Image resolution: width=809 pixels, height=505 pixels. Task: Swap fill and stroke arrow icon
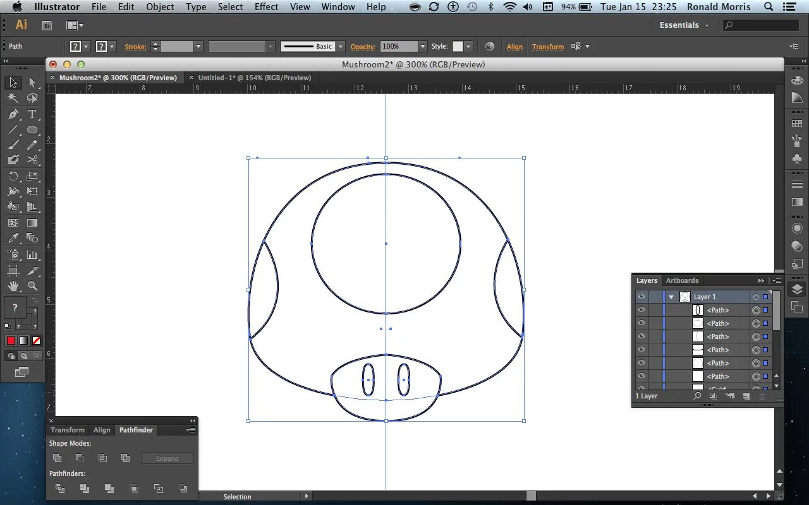pyautogui.click(x=35, y=300)
